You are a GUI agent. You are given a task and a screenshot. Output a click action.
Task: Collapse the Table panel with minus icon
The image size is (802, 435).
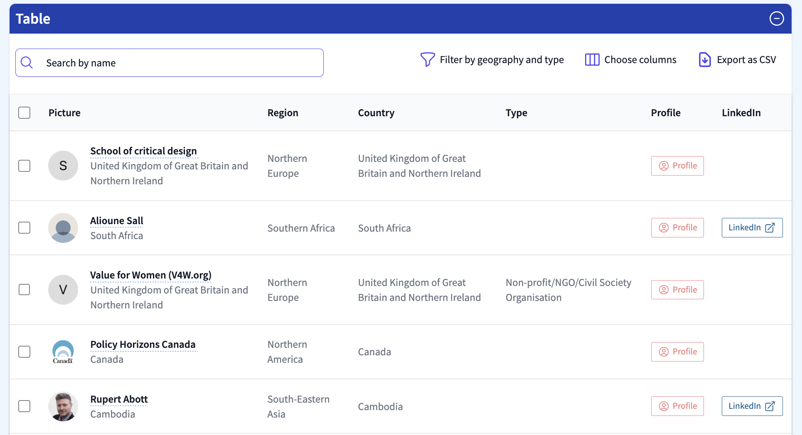776,19
